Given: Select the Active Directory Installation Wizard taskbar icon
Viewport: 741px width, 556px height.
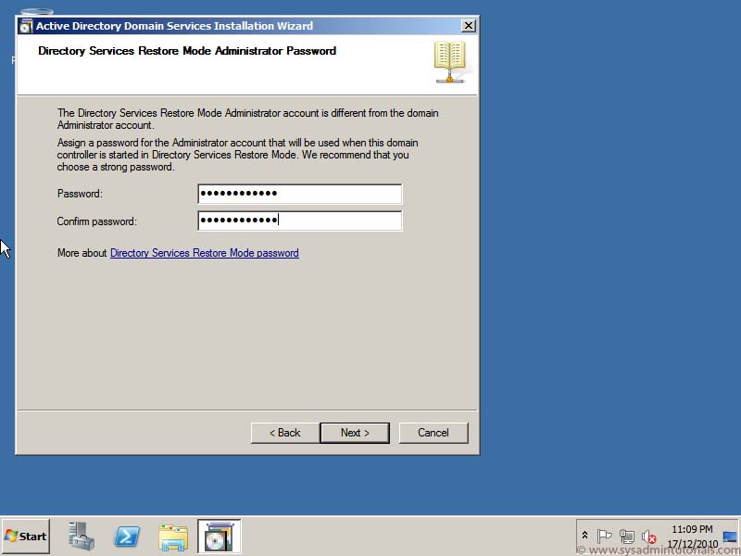Looking at the screenshot, I should [219, 536].
